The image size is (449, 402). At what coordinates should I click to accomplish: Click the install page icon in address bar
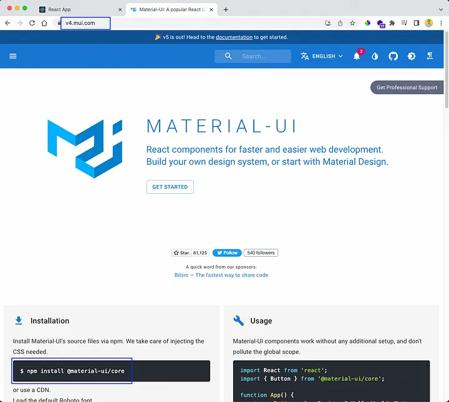pyautogui.click(x=328, y=23)
